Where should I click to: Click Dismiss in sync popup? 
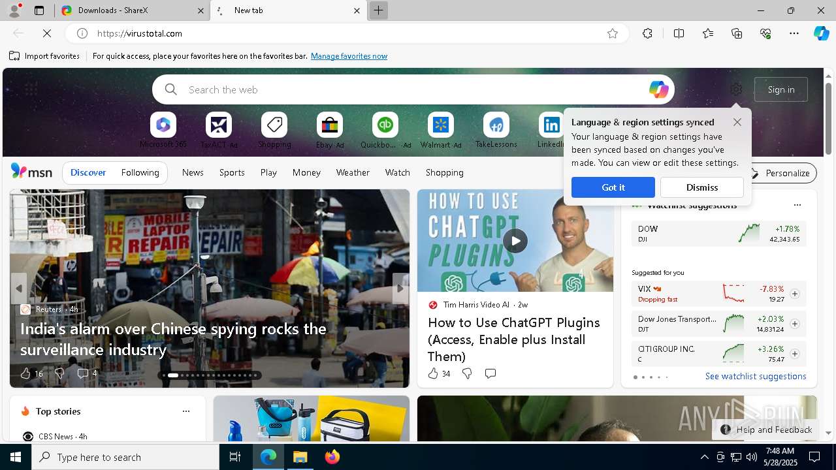tap(702, 187)
